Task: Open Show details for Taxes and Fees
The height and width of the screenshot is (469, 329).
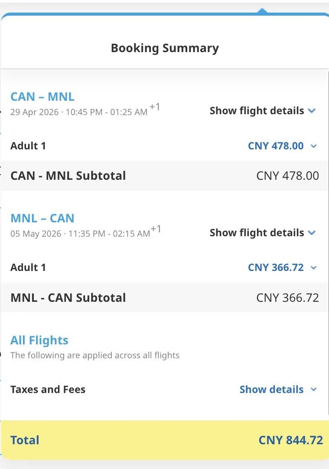Action: tap(271, 390)
